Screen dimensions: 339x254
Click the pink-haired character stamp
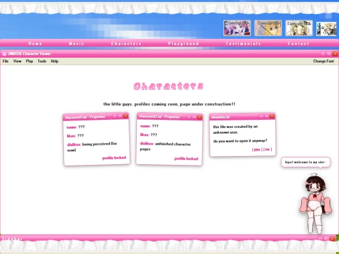237,28
